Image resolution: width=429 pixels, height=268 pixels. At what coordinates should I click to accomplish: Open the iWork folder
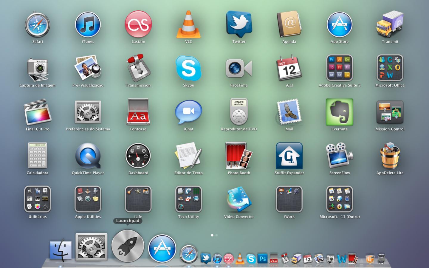pos(289,199)
